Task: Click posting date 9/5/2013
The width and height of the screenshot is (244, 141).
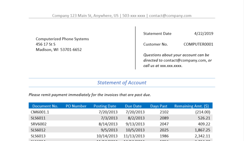Action: click(109, 130)
